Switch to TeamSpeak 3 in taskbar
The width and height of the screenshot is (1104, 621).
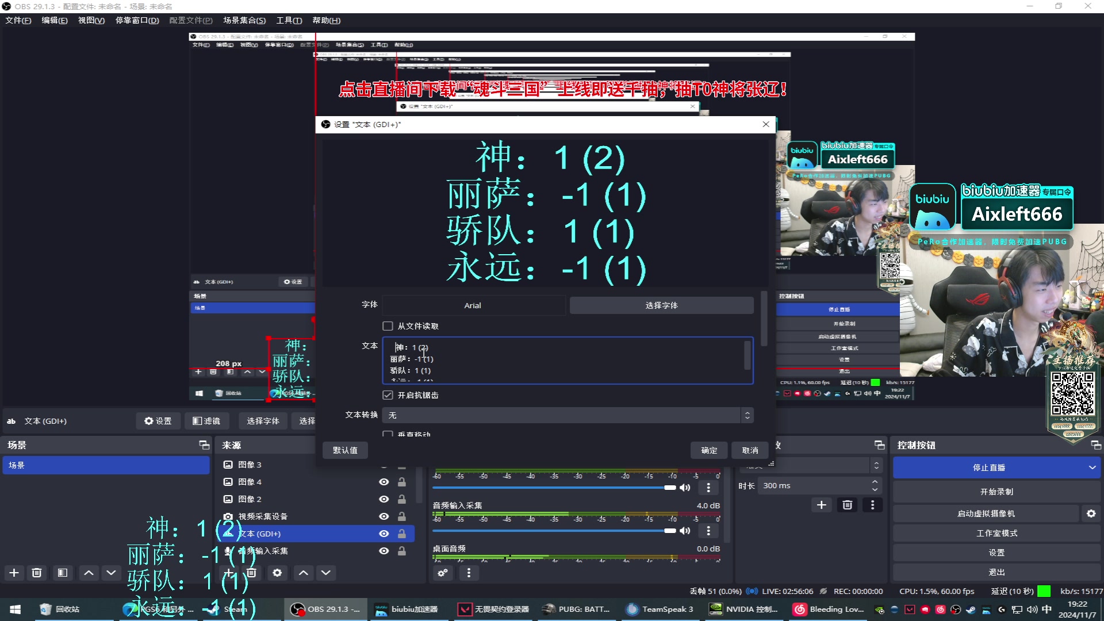click(660, 609)
